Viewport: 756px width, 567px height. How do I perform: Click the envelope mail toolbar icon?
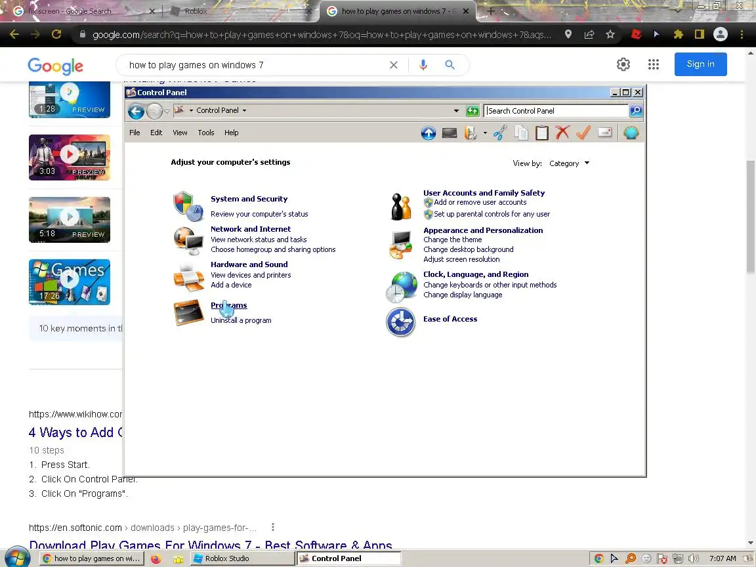604,133
